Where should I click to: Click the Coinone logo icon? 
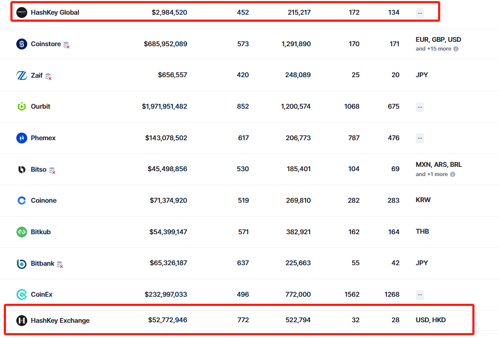coord(22,201)
